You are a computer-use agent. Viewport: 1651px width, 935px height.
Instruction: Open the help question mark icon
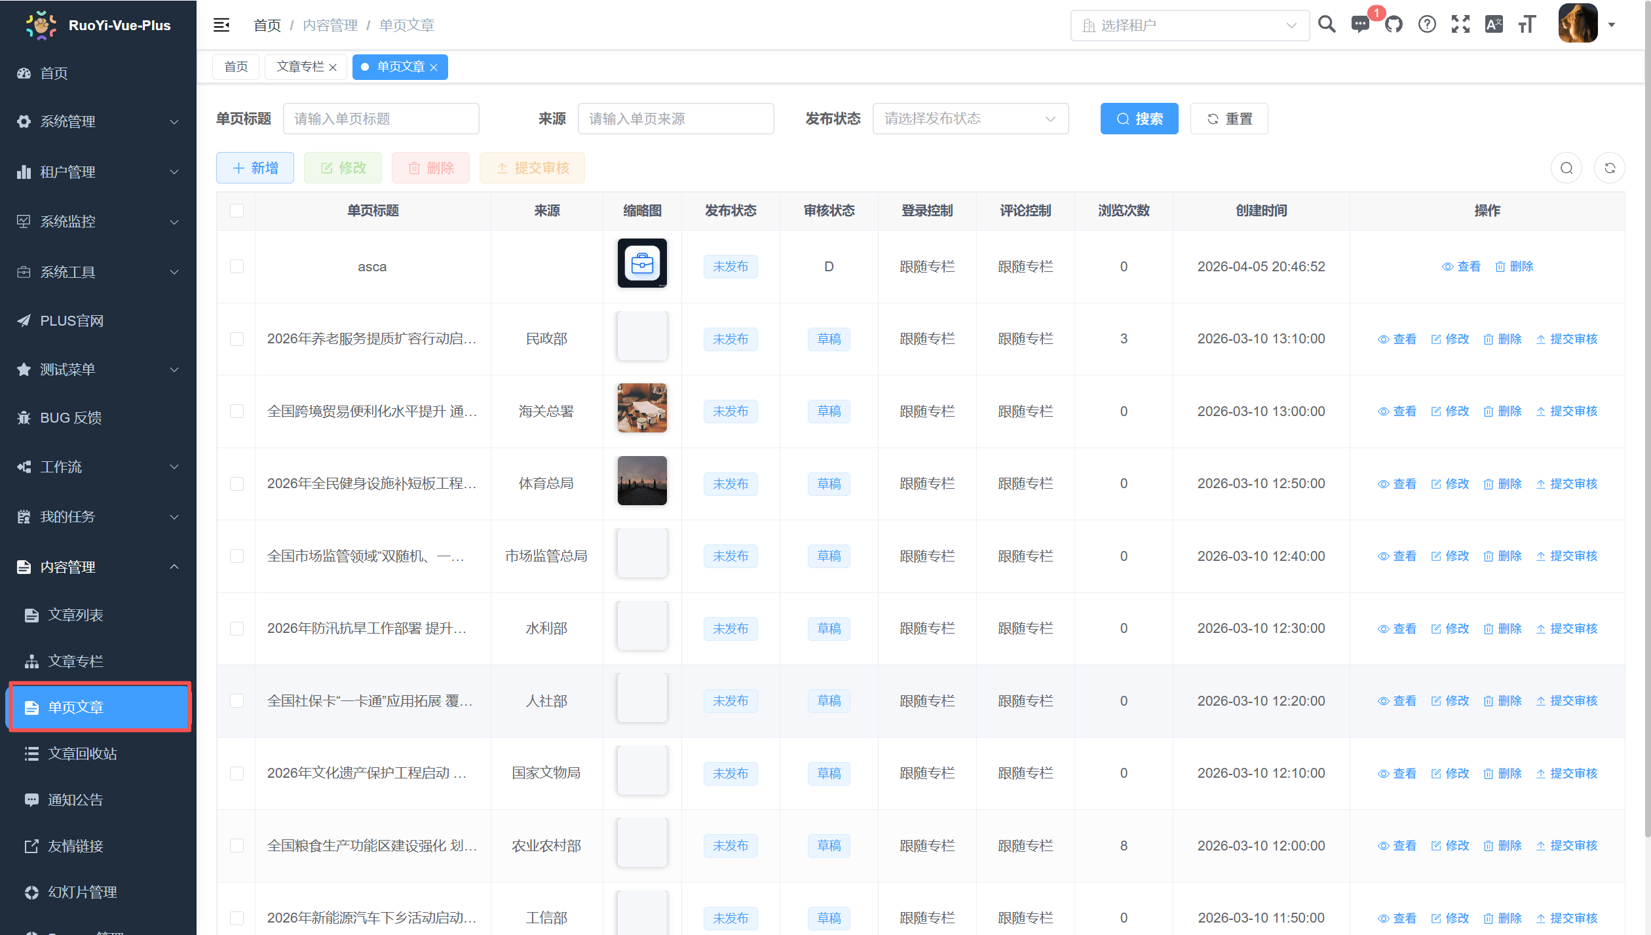point(1427,24)
